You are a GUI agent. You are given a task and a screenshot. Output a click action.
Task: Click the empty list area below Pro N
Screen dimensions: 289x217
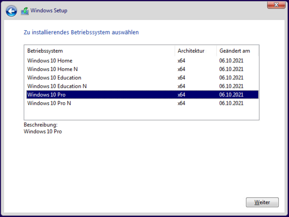click(x=142, y=113)
